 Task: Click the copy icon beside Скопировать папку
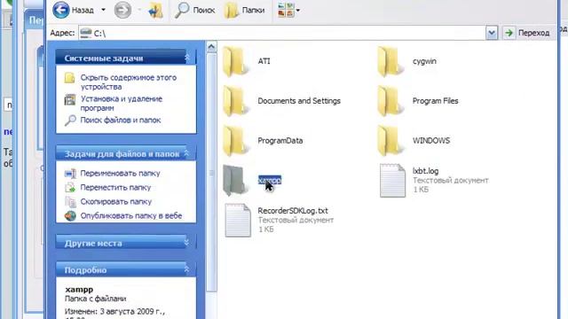pyautogui.click(x=70, y=201)
